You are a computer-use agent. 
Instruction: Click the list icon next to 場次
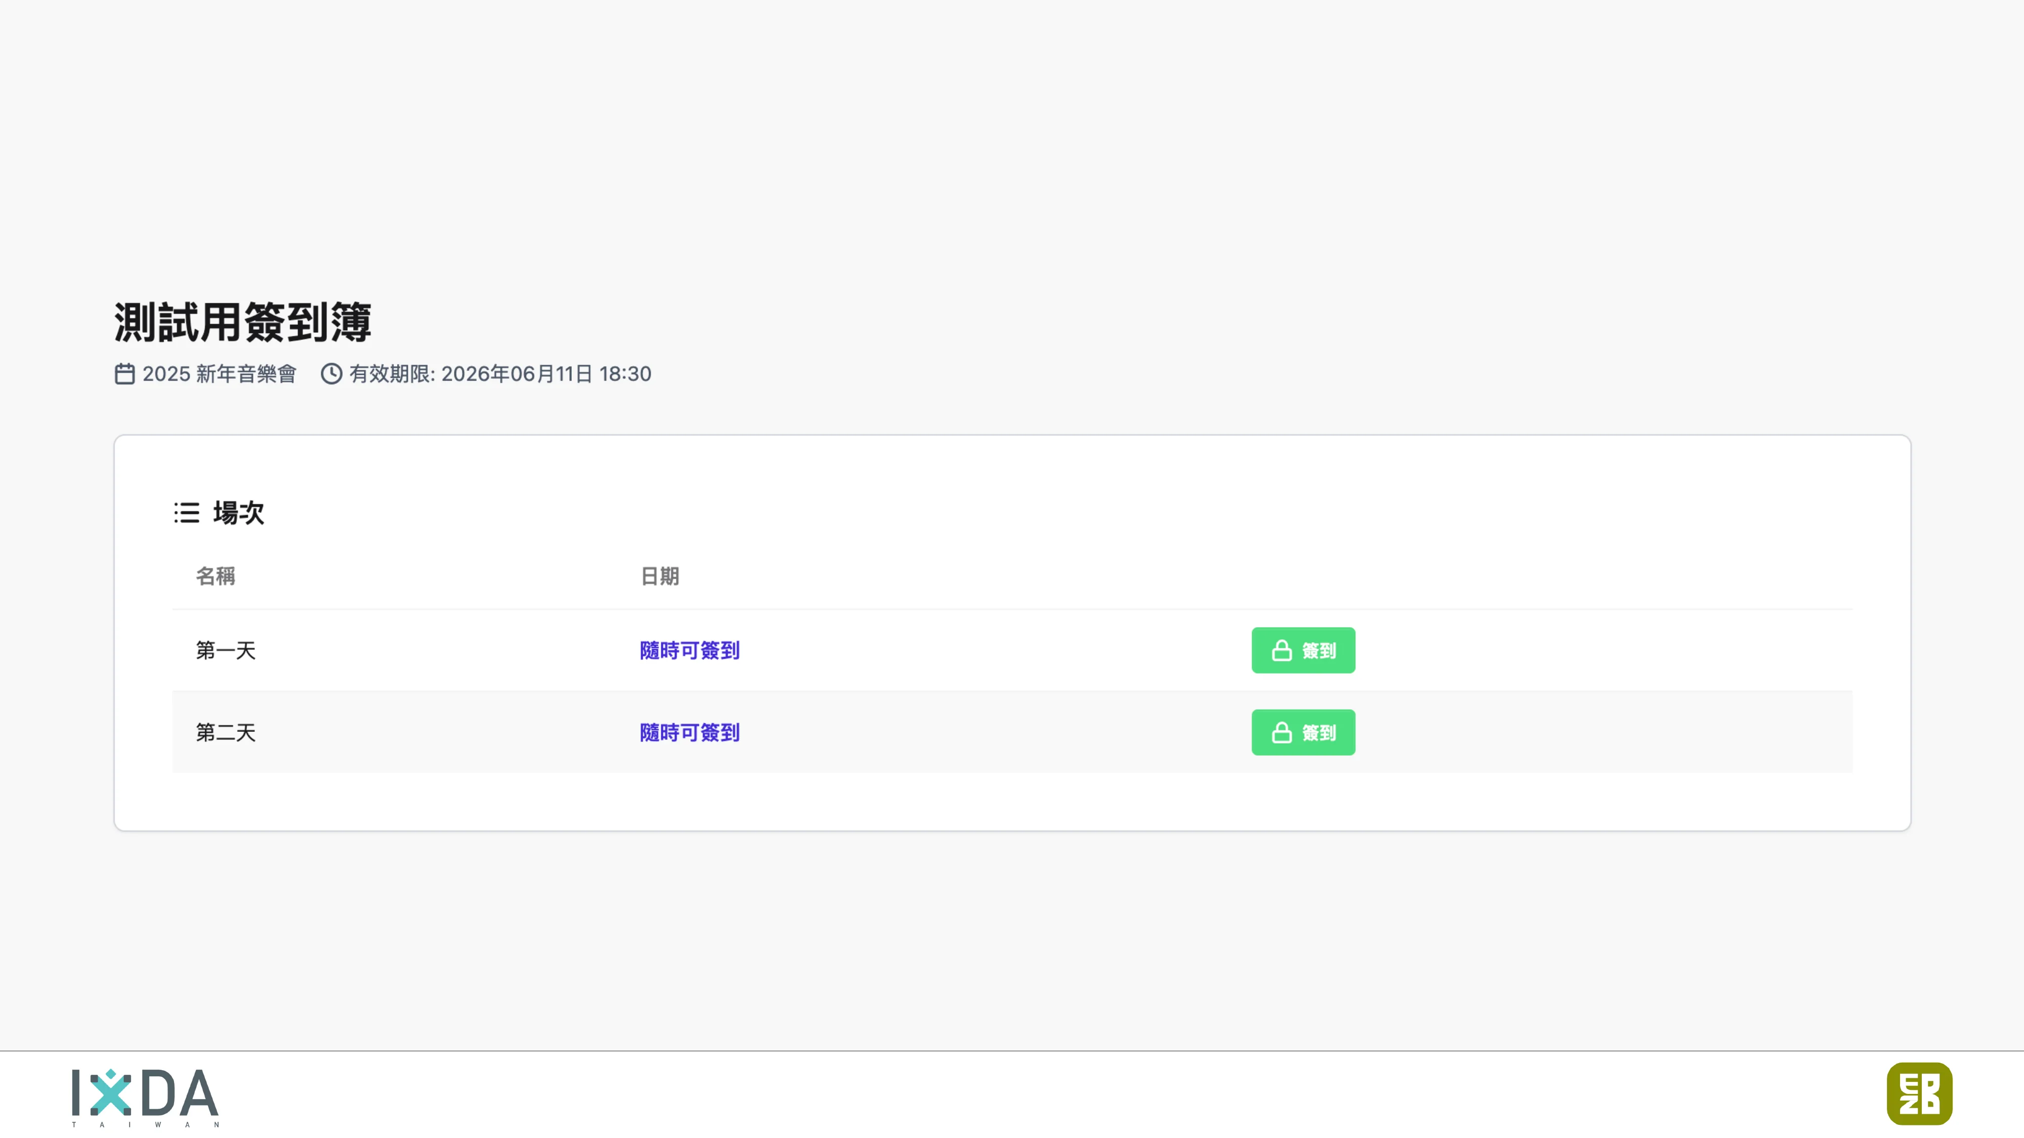pos(187,513)
